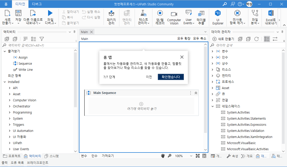Viewport: 287px width, 167px height.
Task: Switch to the 홈 tab
Action: (x=6, y=4)
